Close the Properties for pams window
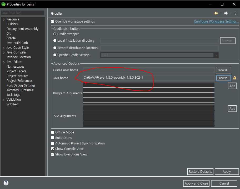The width and height of the screenshot is (240, 189). 234,4
